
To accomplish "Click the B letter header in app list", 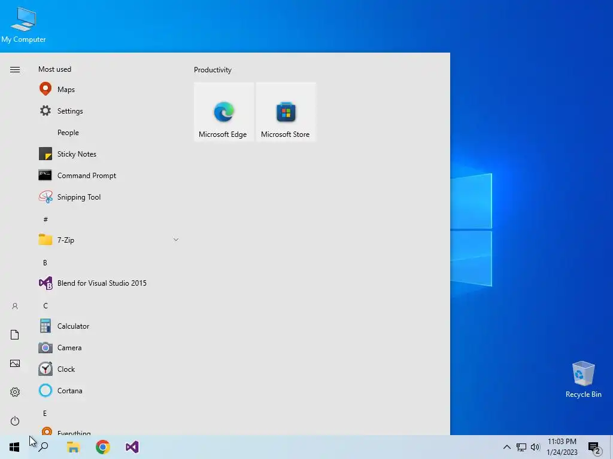I will coord(45,263).
